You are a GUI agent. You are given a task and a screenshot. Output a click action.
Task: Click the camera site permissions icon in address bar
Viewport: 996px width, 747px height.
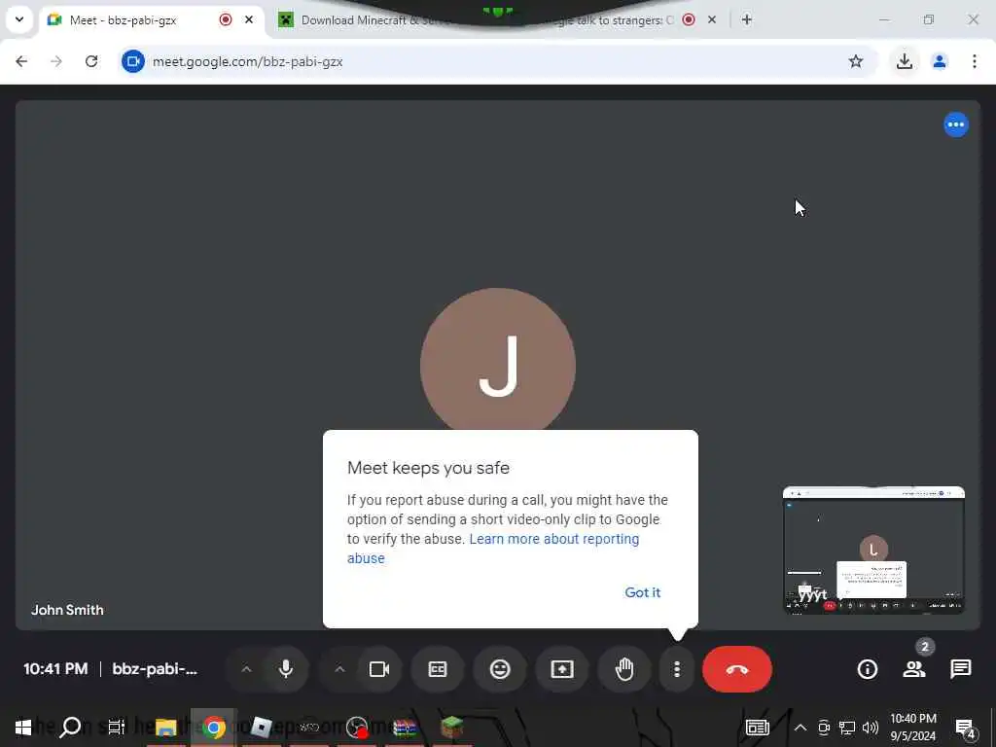pos(132,61)
